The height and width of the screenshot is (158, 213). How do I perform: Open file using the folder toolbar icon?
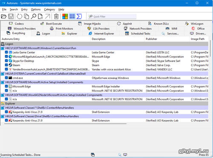coord(3,17)
